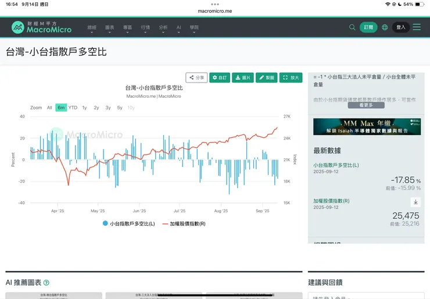430x299 pixels.
Task: Select the 1y zoom range
Action: click(84, 108)
